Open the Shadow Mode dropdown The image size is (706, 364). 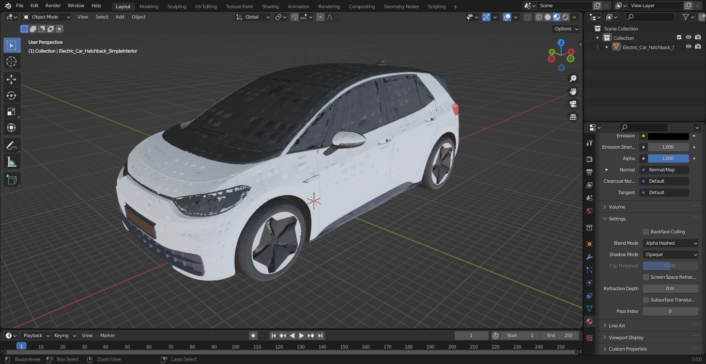tap(670, 255)
